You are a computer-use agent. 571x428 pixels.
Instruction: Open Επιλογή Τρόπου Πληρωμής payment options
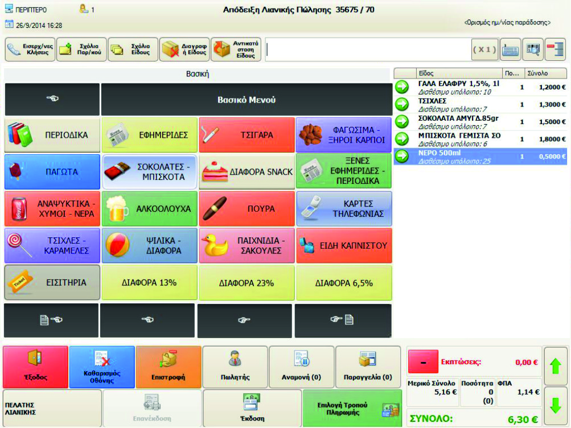(x=352, y=409)
